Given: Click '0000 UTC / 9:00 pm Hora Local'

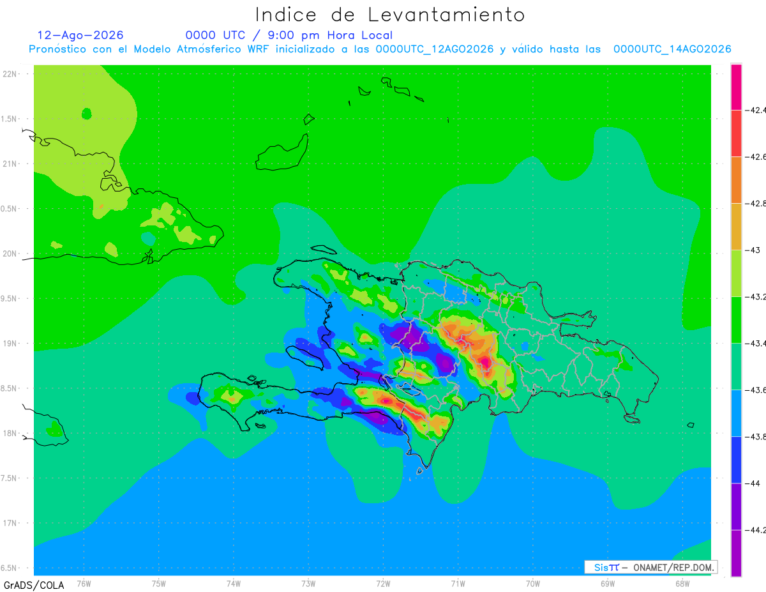Looking at the screenshot, I should [x=289, y=35].
